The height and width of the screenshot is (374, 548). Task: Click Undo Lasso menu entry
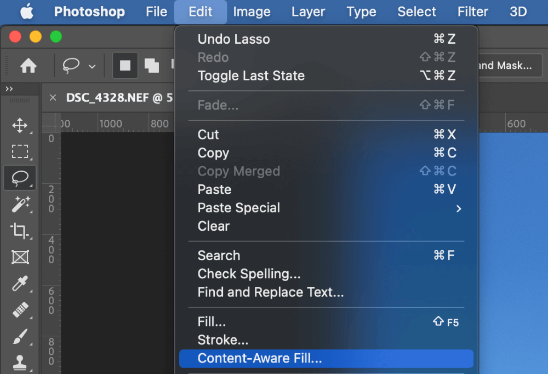coord(233,39)
